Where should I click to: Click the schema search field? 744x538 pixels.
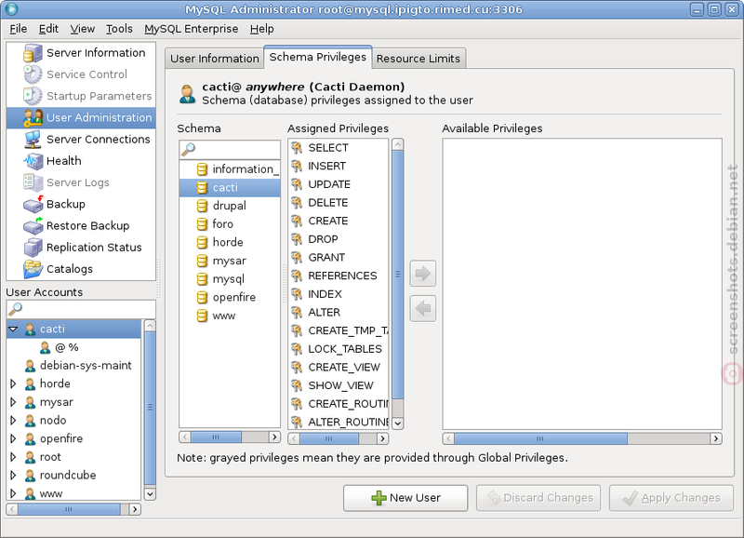point(230,150)
